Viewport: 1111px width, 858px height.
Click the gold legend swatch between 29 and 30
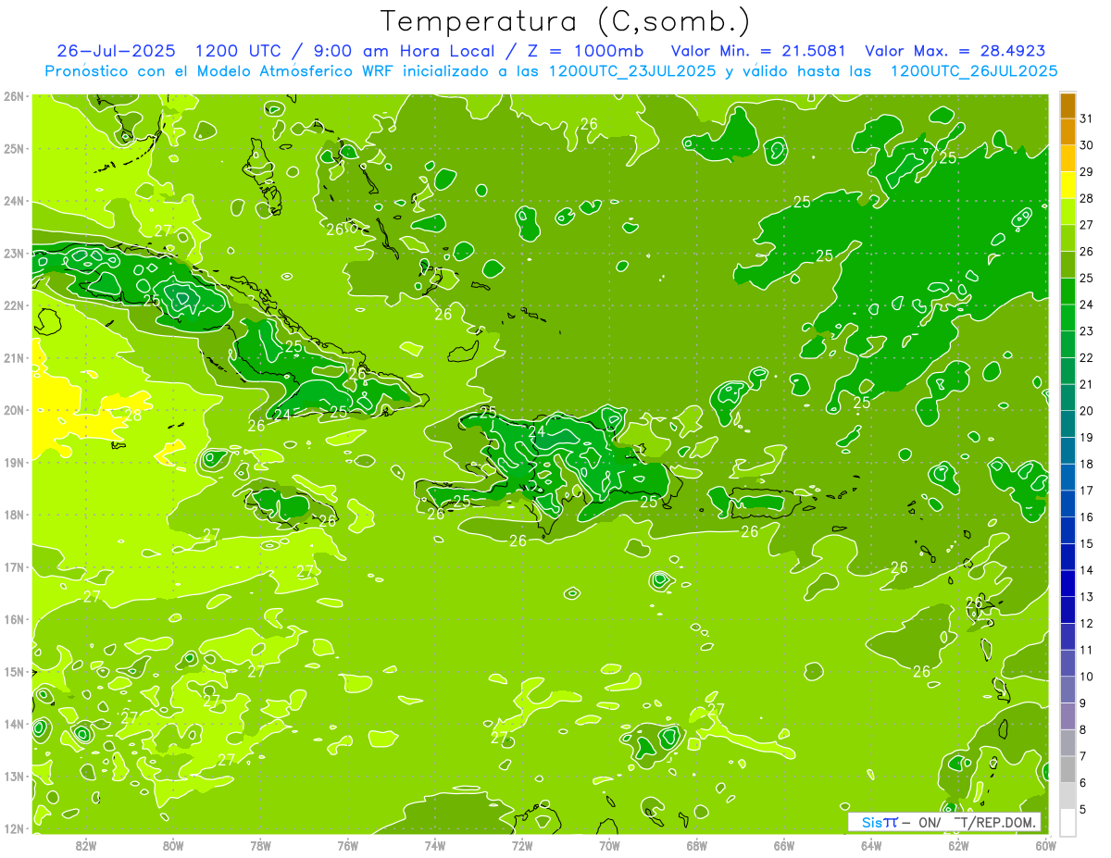point(1067,158)
